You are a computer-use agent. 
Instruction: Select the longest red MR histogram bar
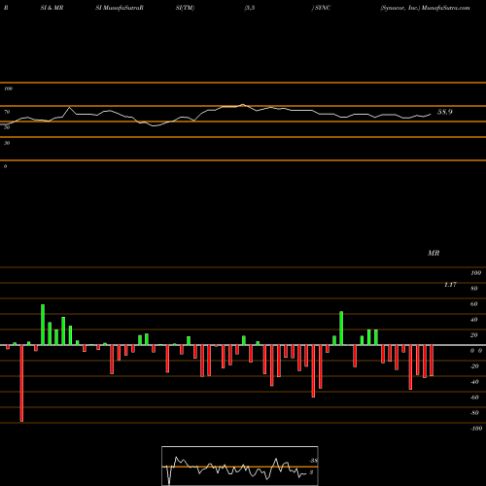pos(21,383)
